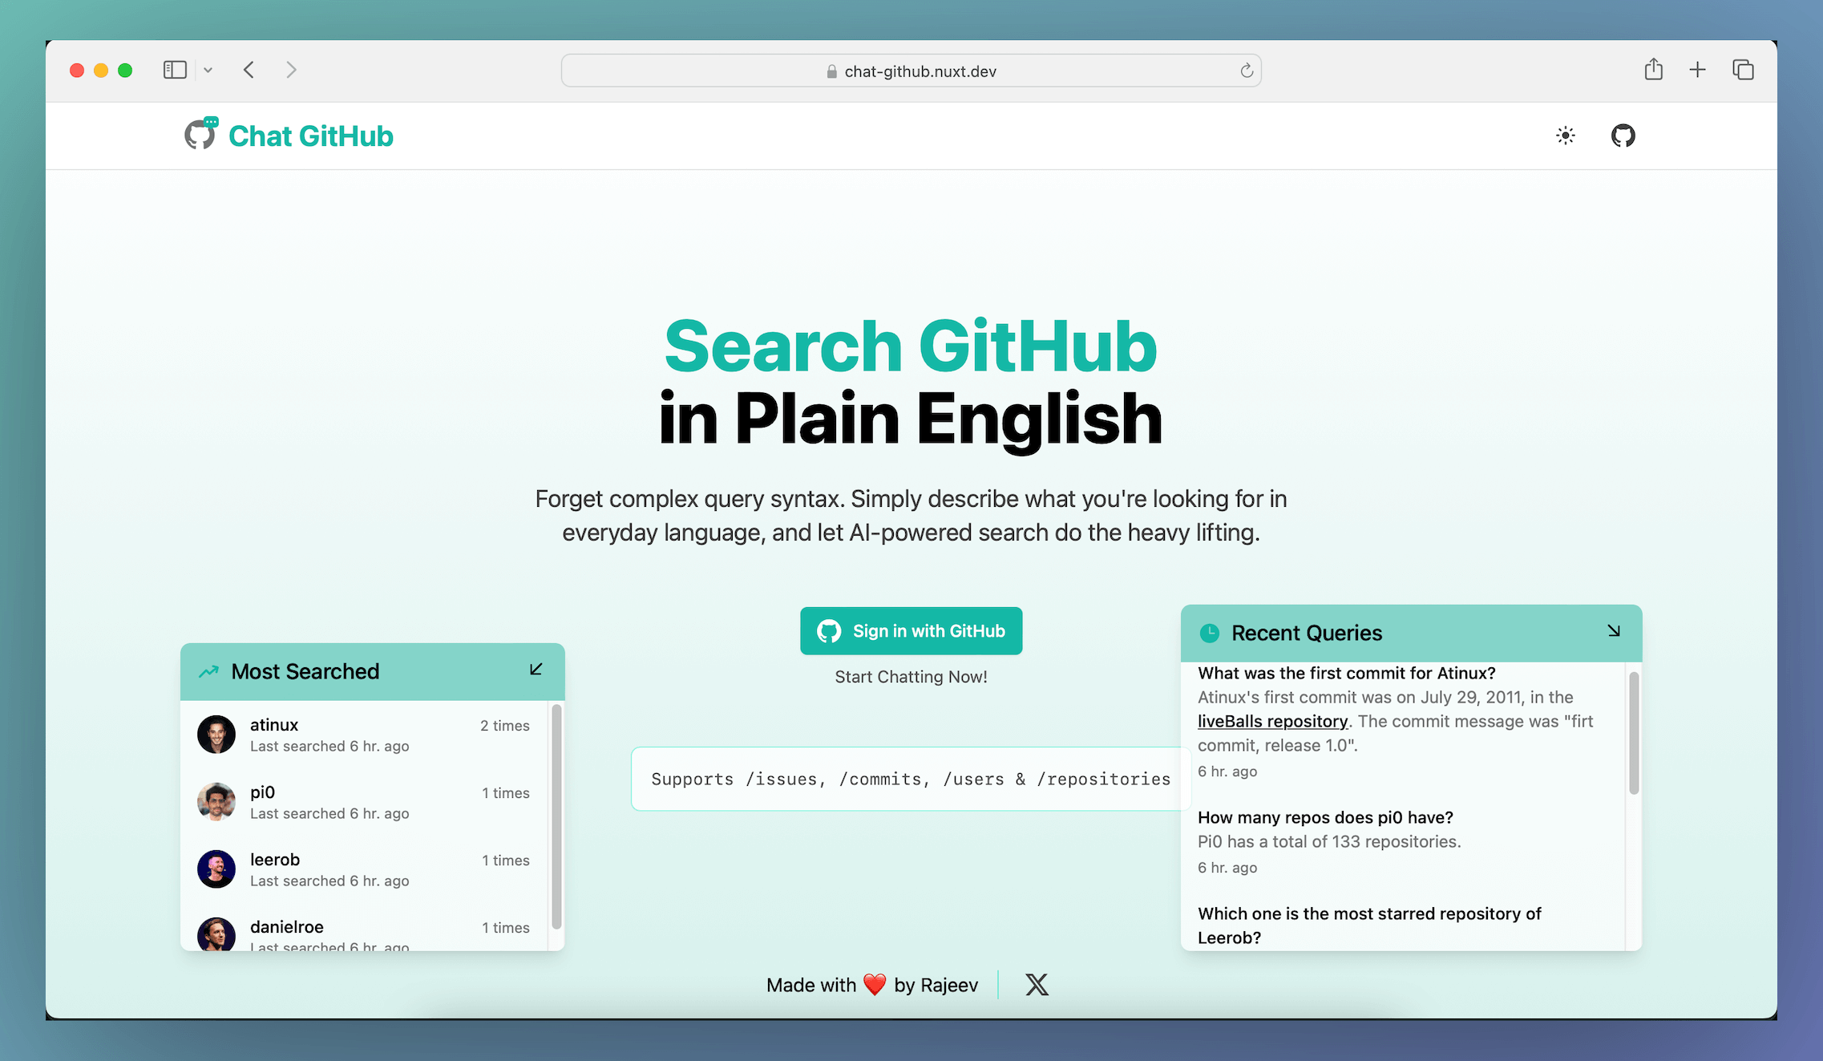Open the Safari share icon
1823x1061 pixels.
(x=1653, y=69)
